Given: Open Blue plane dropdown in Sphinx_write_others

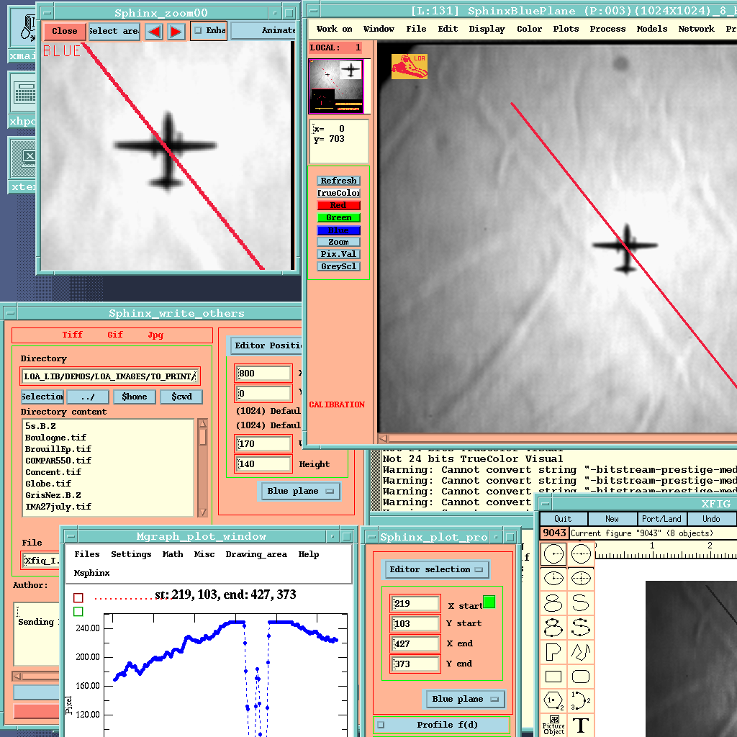Looking at the screenshot, I should (x=301, y=491).
